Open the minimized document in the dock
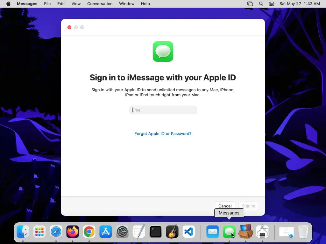326x244 pixels. coord(286,232)
